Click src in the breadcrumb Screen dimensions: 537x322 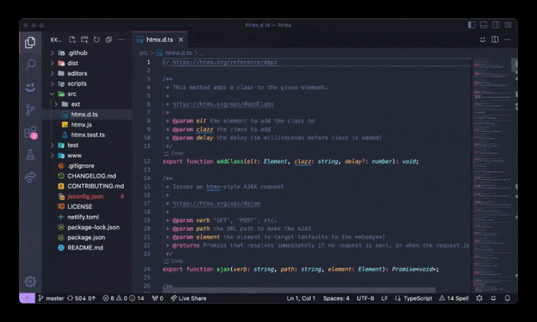143,53
